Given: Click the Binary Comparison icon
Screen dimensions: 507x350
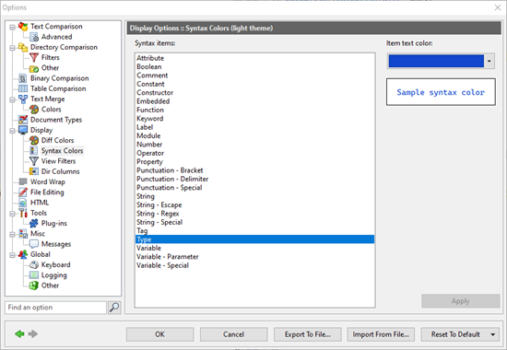Looking at the screenshot, I should click(23, 78).
